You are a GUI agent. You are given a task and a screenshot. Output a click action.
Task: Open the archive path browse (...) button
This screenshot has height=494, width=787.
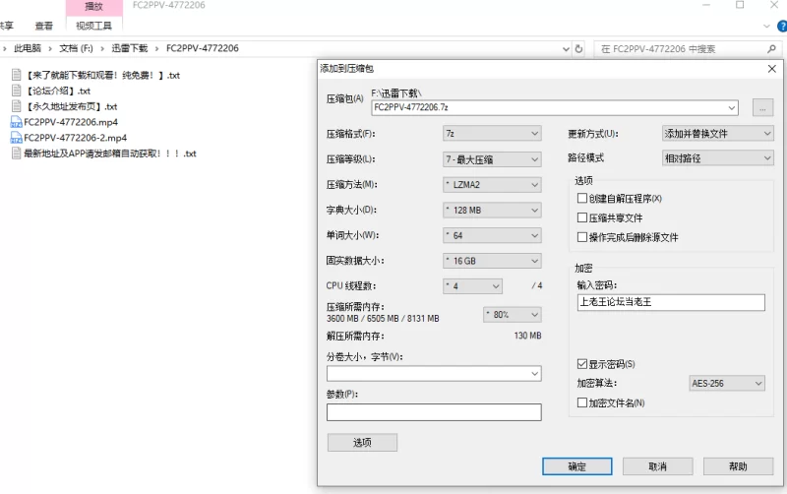pyautogui.click(x=763, y=107)
